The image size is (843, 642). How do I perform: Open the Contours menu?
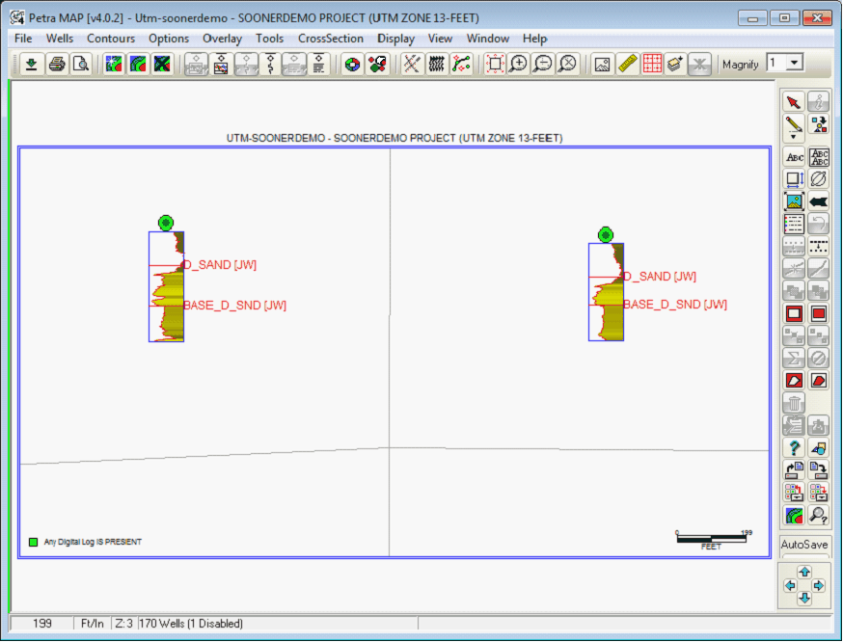click(x=111, y=39)
